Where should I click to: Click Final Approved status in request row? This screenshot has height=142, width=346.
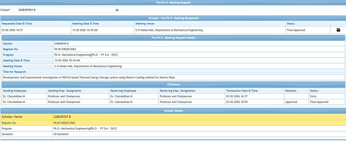coord(295,30)
